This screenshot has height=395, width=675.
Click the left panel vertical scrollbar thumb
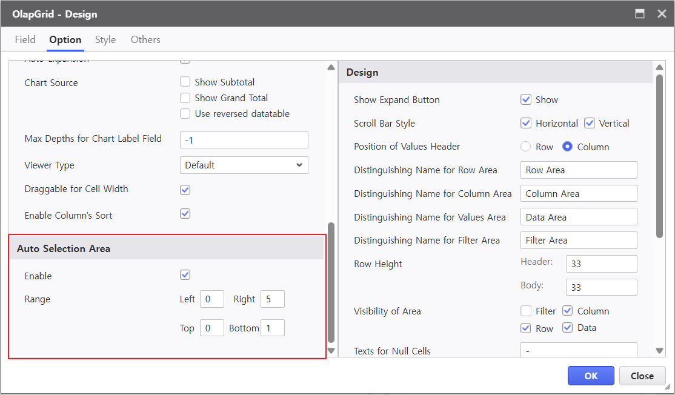point(331,282)
